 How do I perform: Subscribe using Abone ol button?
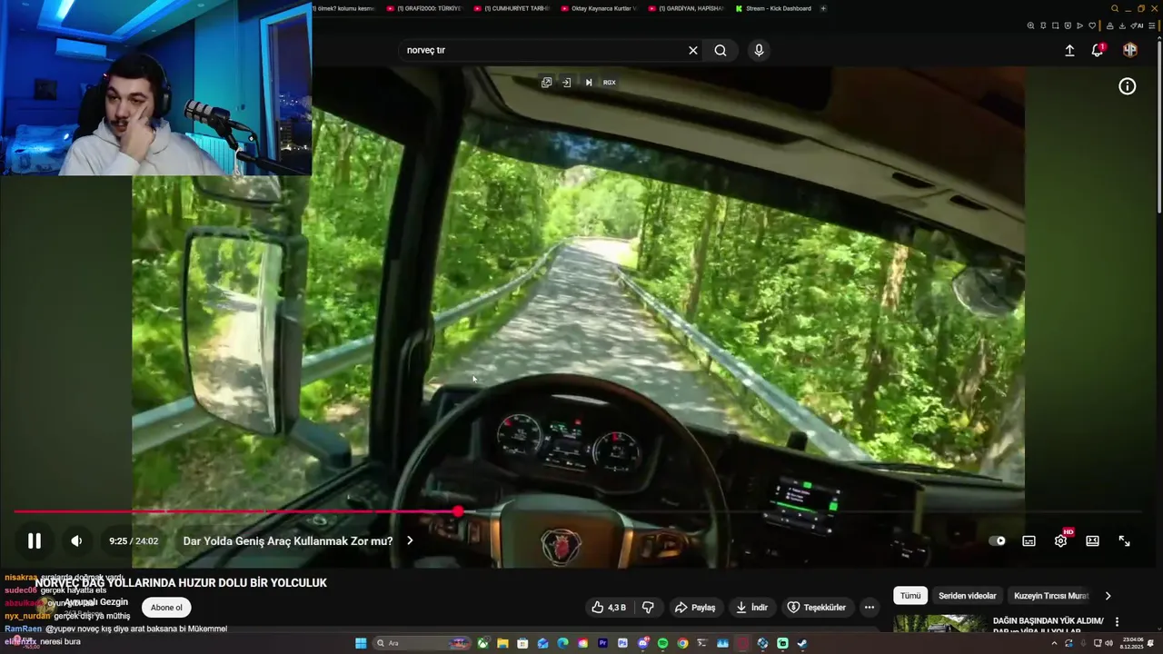[x=166, y=608]
